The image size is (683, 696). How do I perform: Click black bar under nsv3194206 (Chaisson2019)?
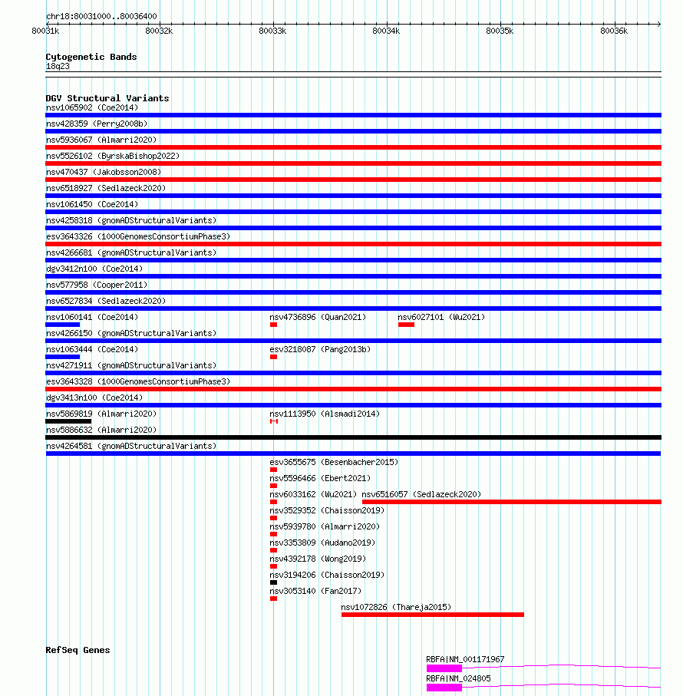[273, 582]
